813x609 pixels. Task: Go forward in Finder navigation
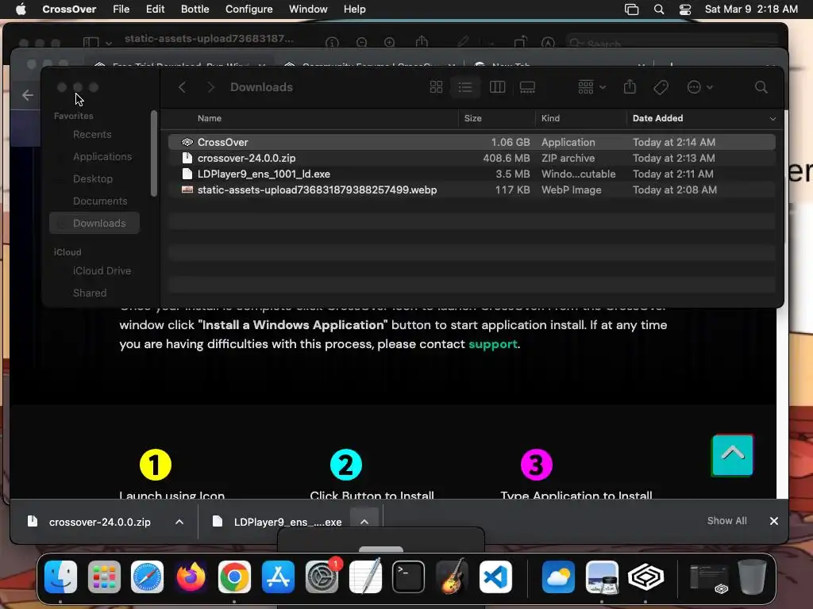(x=210, y=87)
